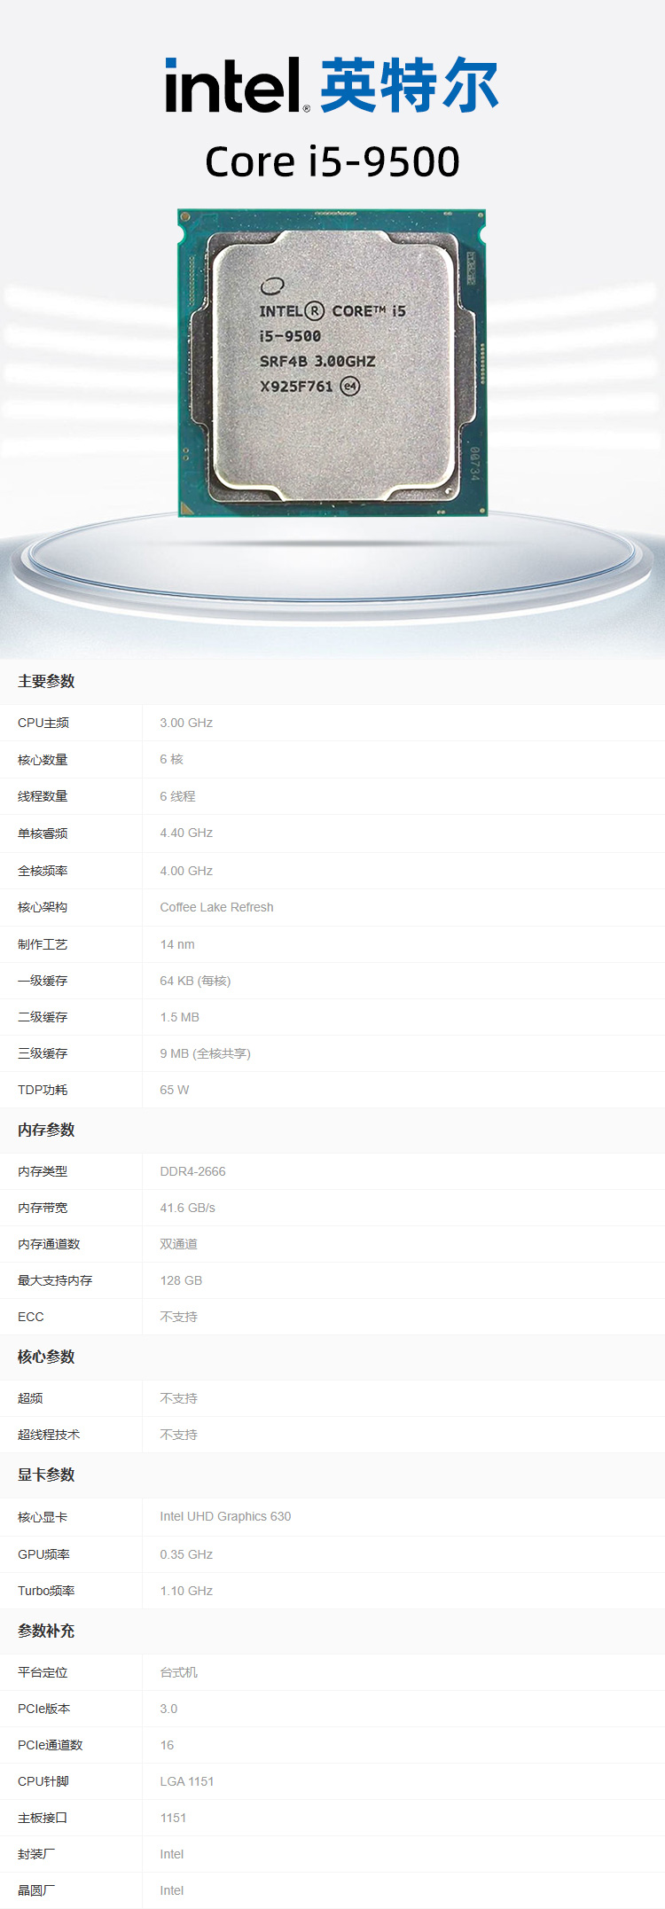This screenshot has height=1909, width=665.
Task: Click the 核心架构 label
Action: pos(43,907)
